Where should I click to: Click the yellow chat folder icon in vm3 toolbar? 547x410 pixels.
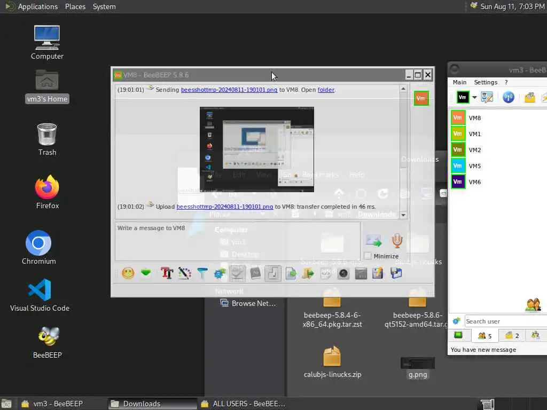(x=529, y=97)
